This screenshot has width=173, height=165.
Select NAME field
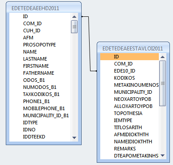click(x=40, y=52)
